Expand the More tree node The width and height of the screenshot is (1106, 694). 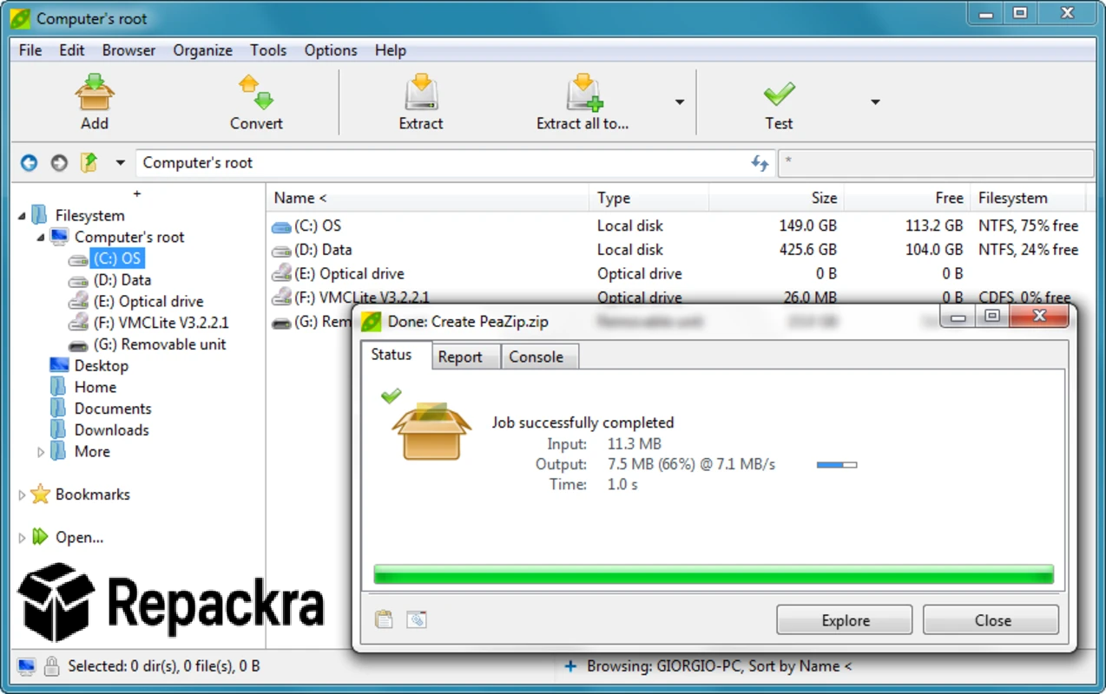[x=41, y=452]
